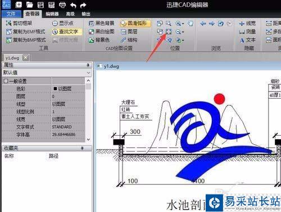Click the 大理石 annotation label in drawing
The height and width of the screenshot is (212, 281).
pyautogui.click(x=128, y=102)
